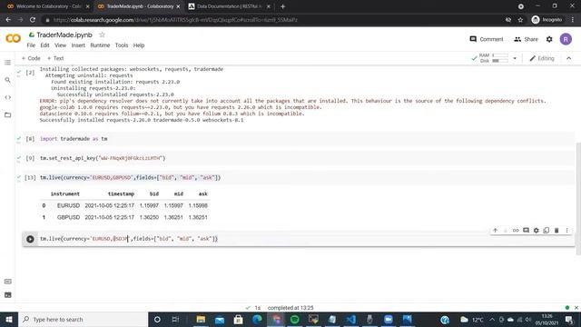Image resolution: width=581 pixels, height=327 pixels.
Task: Copy link to cell icon
Action: (516, 230)
